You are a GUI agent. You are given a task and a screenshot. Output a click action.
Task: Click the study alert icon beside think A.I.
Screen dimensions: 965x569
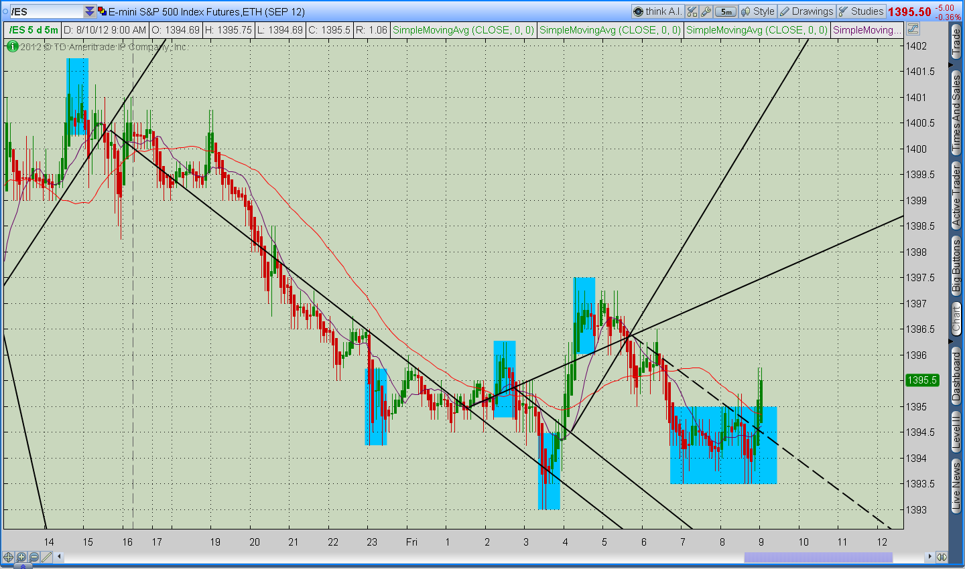[692, 11]
